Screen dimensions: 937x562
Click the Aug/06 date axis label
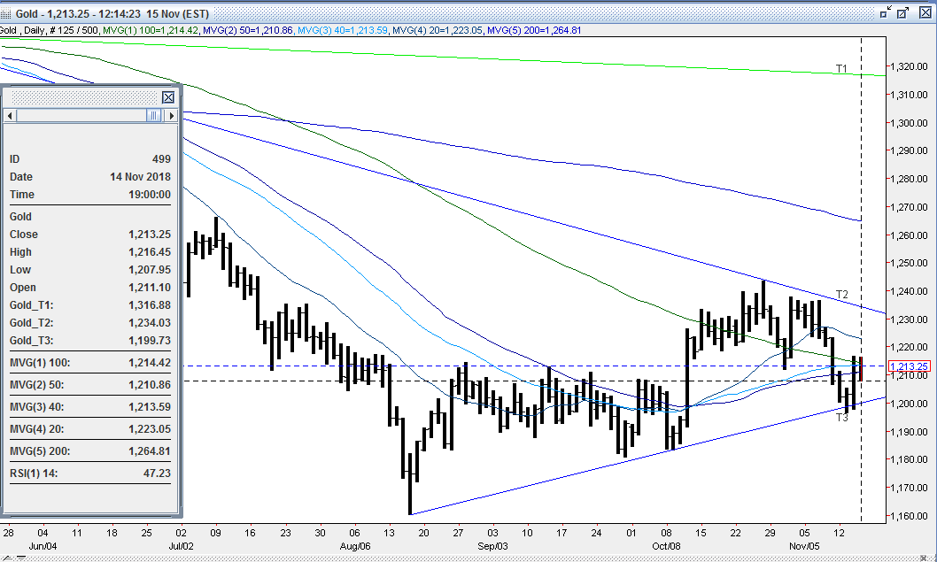(355, 546)
